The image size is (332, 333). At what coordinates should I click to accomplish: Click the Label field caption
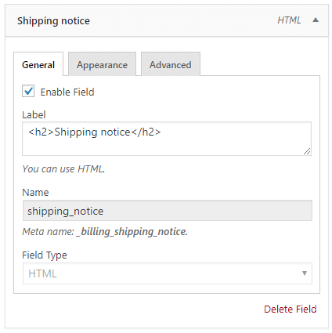pyautogui.click(x=34, y=114)
